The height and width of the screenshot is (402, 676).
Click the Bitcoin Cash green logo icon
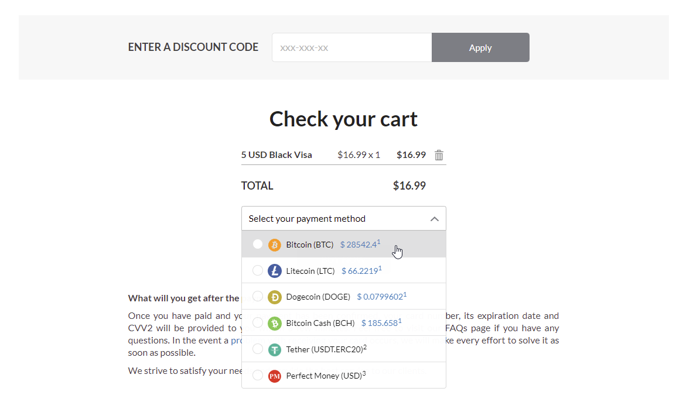pos(275,323)
